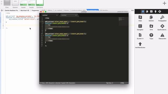The image size is (168, 94).
Task: Add a new Coda tab with plus icon
Action: 165,3
